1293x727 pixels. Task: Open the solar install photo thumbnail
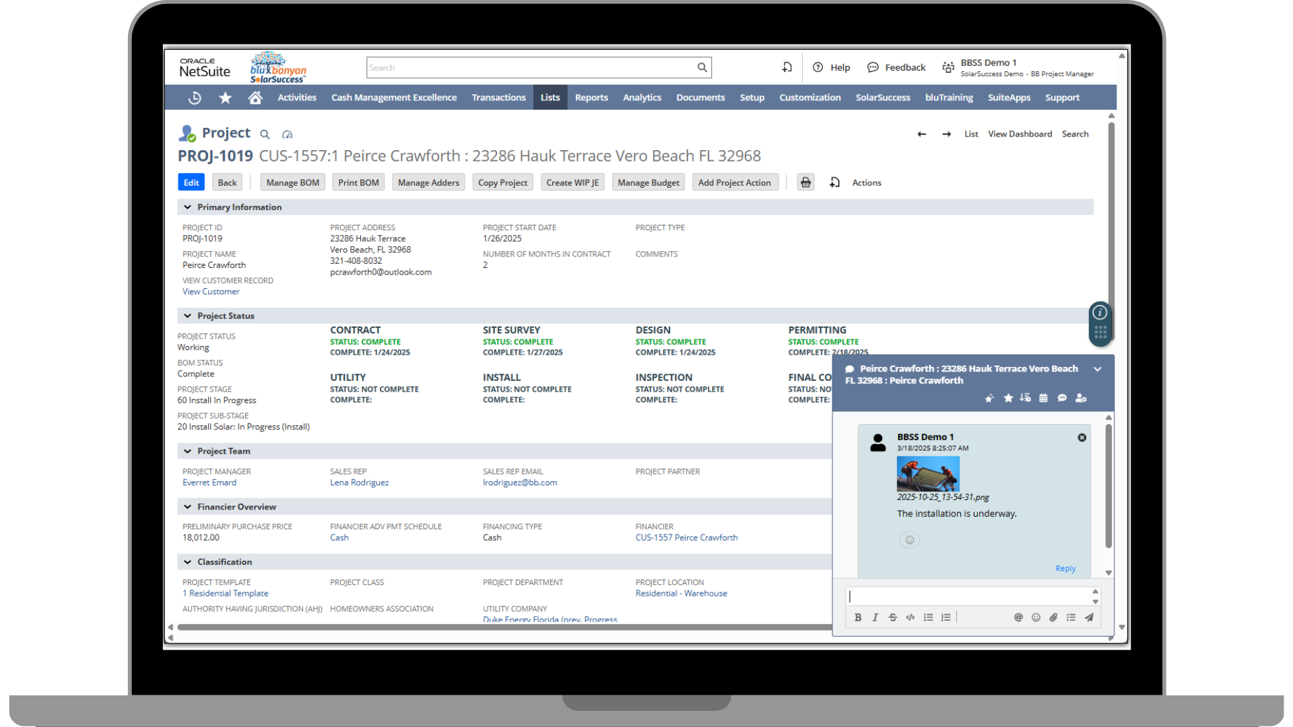click(928, 474)
